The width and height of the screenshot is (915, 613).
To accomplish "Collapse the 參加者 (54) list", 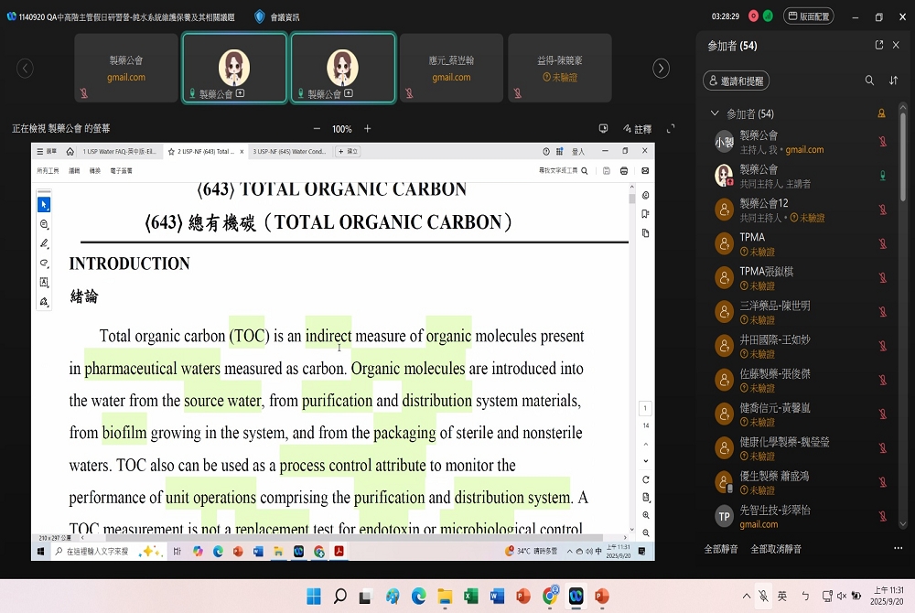I will pyautogui.click(x=715, y=113).
